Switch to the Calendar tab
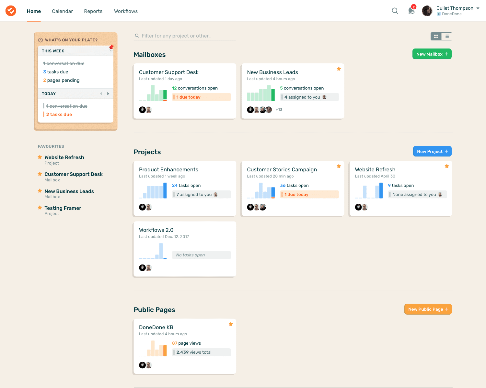 62,11
